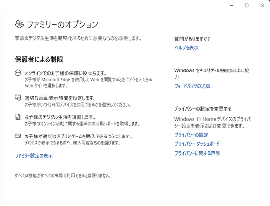The image size is (270, 206).
Task: Click the Windows セキュリティの機能向上に協力 heading
Action: coord(212,74)
